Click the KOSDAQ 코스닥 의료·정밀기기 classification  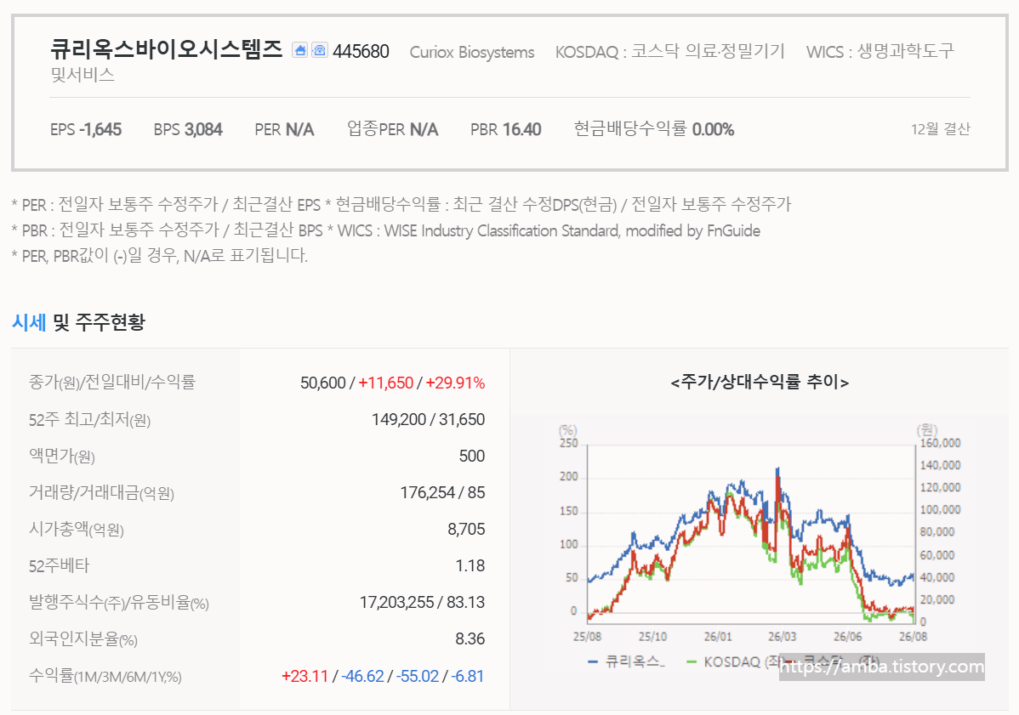(x=670, y=51)
